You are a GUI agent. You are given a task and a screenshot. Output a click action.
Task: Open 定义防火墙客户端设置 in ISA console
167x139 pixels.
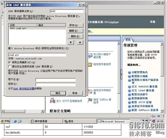[x=102, y=56]
